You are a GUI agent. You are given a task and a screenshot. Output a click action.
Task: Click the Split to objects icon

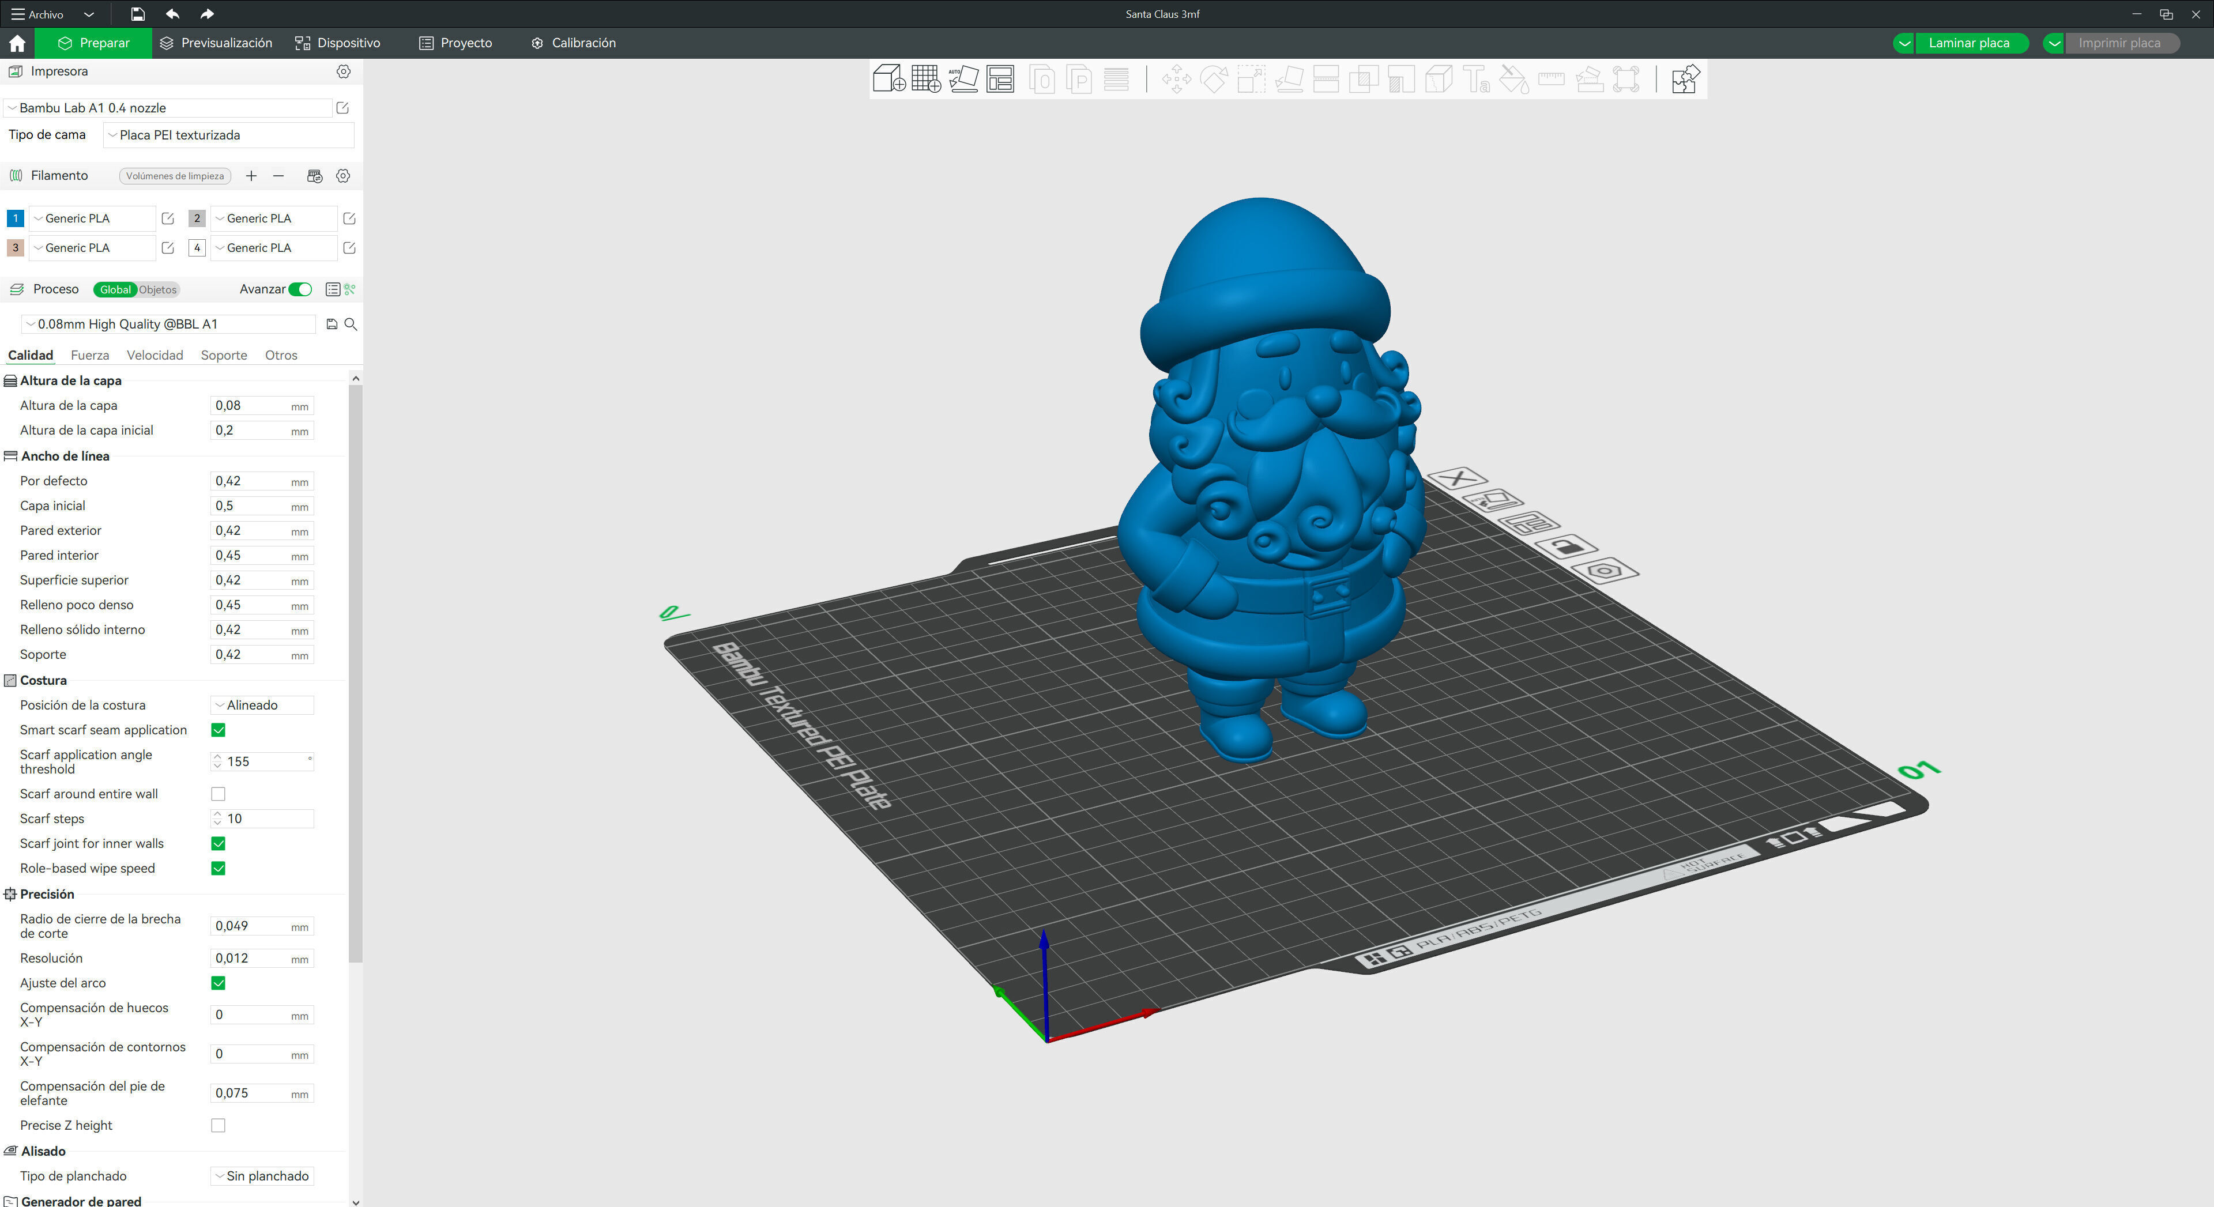tap(1042, 80)
